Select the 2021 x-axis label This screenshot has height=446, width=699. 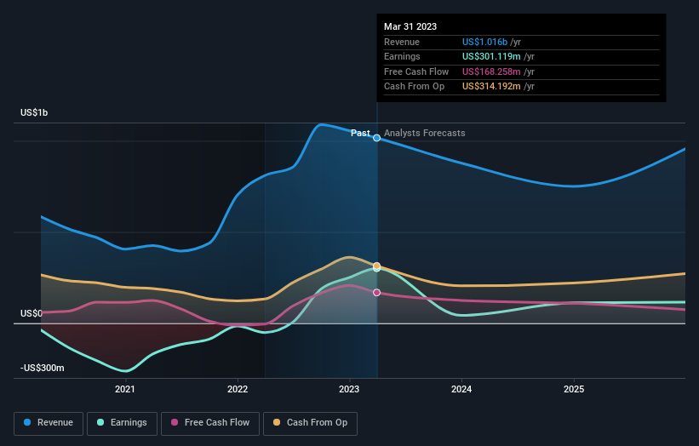(125, 390)
